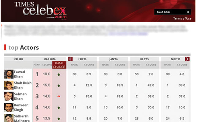Select the FEB'16 column header
This screenshot has width=214, height=122.
[82, 59]
